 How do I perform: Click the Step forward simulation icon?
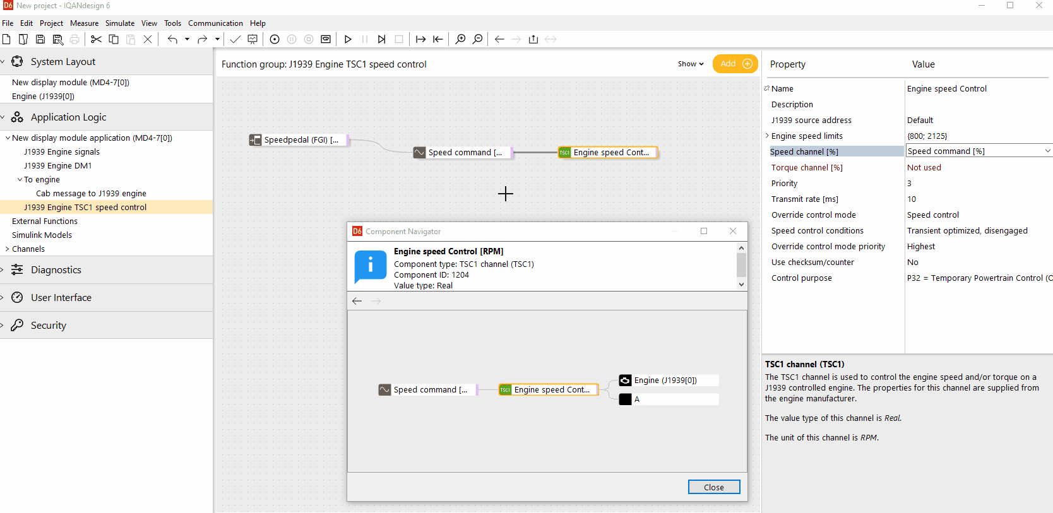click(382, 39)
